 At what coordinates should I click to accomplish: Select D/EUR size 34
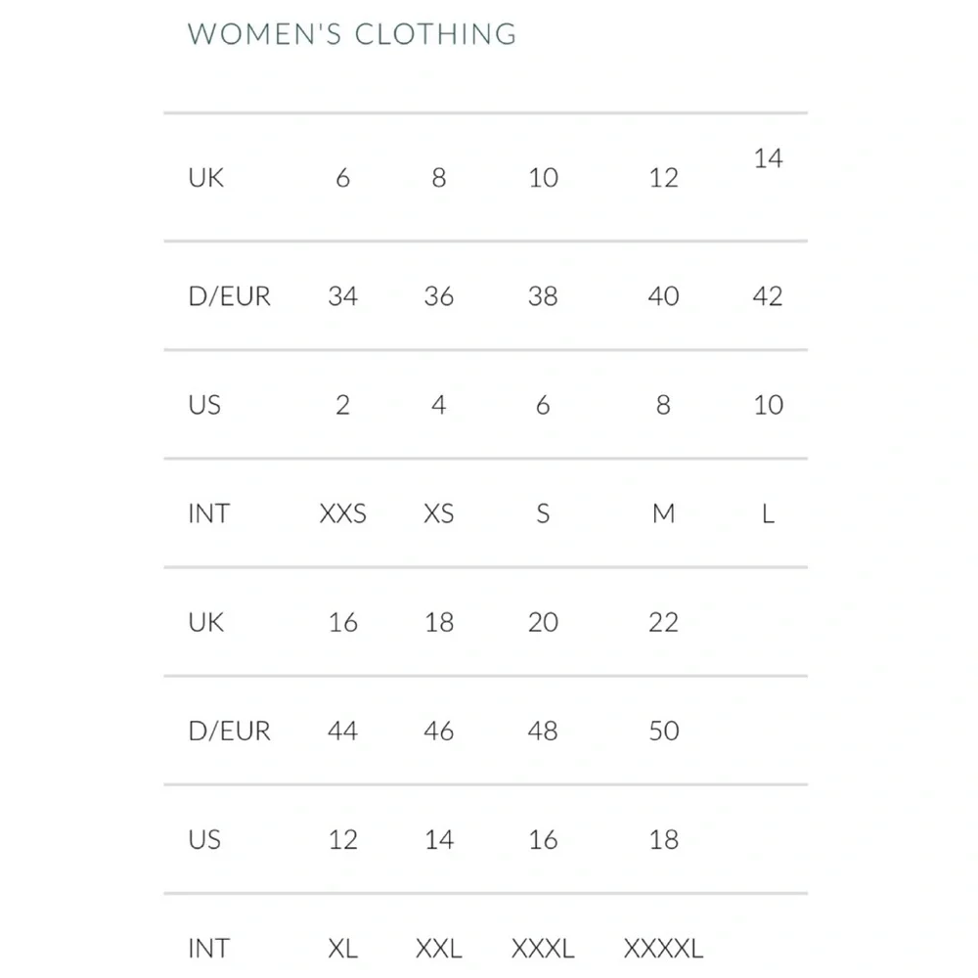coord(342,296)
